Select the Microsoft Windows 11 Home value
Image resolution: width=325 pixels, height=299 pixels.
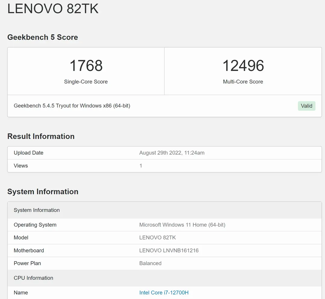182,225
